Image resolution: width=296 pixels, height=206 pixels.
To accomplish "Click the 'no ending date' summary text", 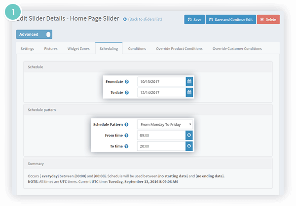I will pyautogui.click(x=210, y=176).
